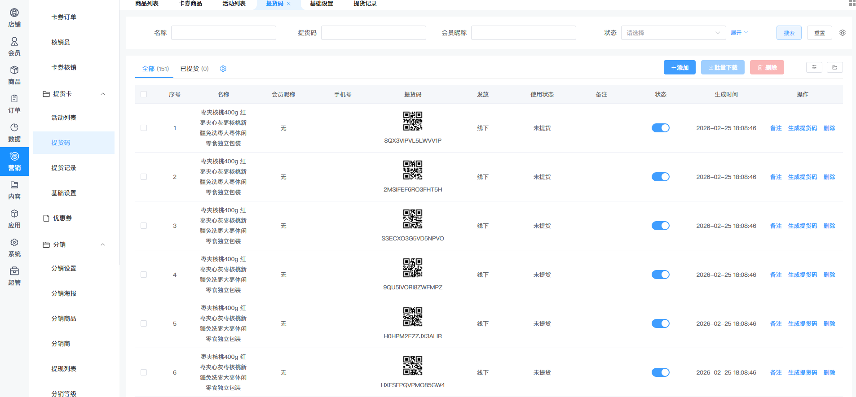The image size is (856, 397).
Task: Open 核销员 in the side menu
Action: (x=74, y=42)
